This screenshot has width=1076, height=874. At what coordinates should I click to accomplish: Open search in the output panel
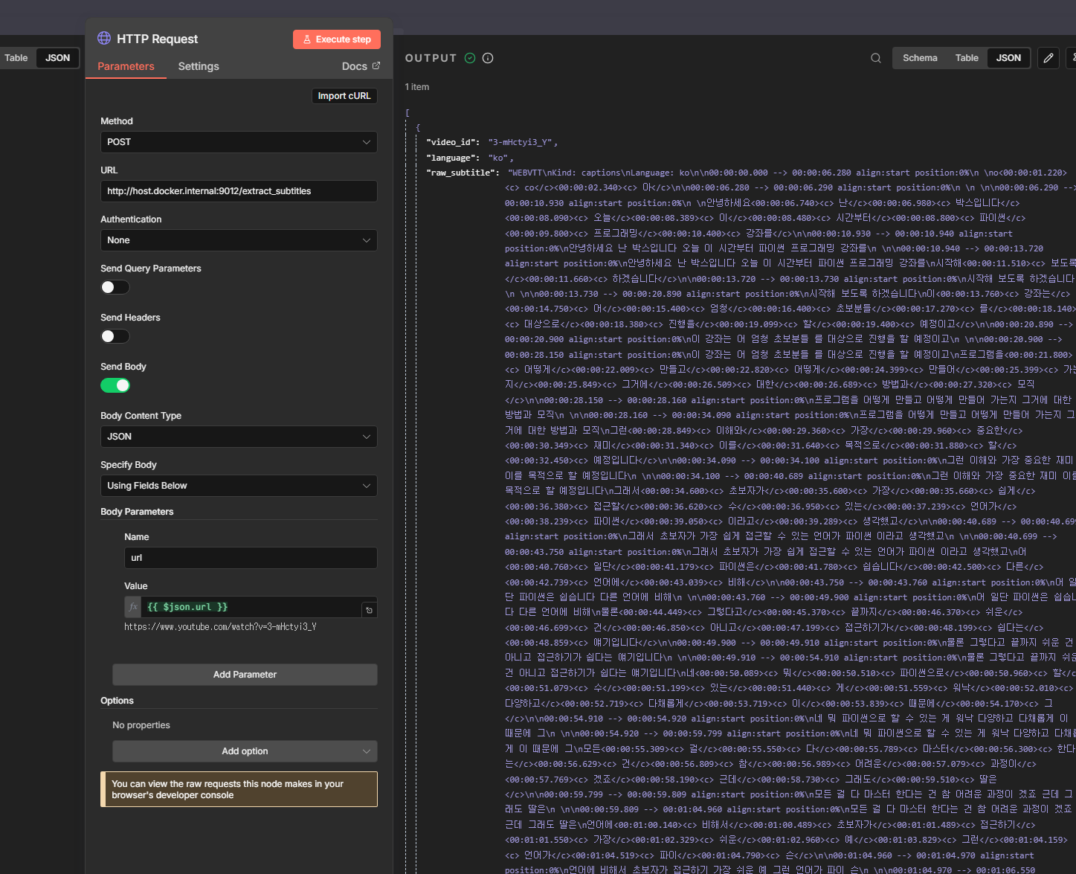tap(876, 58)
